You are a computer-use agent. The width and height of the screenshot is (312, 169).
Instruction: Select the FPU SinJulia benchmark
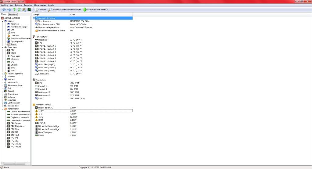[x=16, y=147]
